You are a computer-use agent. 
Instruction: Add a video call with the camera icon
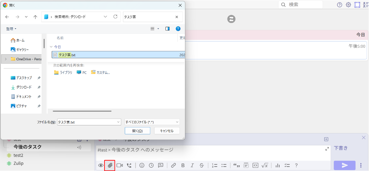pos(120,165)
